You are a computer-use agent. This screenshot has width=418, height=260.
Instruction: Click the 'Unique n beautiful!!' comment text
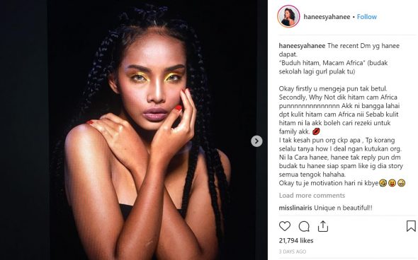click(343, 208)
